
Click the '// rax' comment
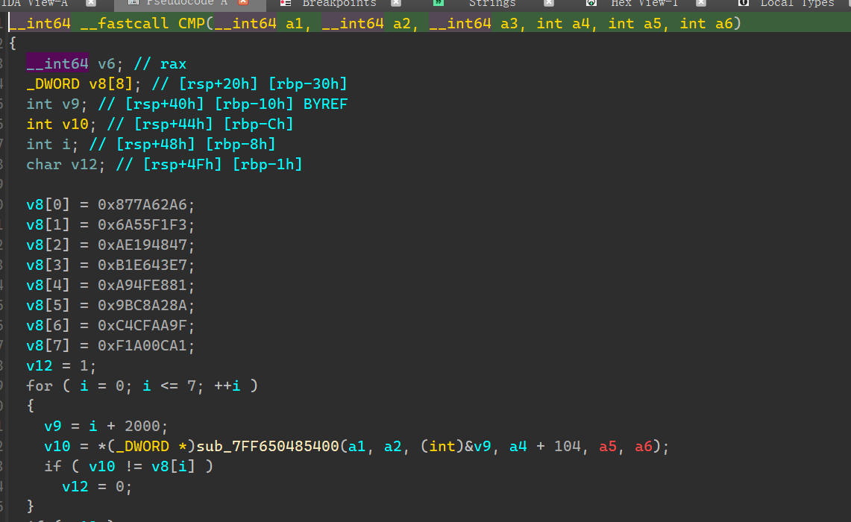tap(160, 64)
